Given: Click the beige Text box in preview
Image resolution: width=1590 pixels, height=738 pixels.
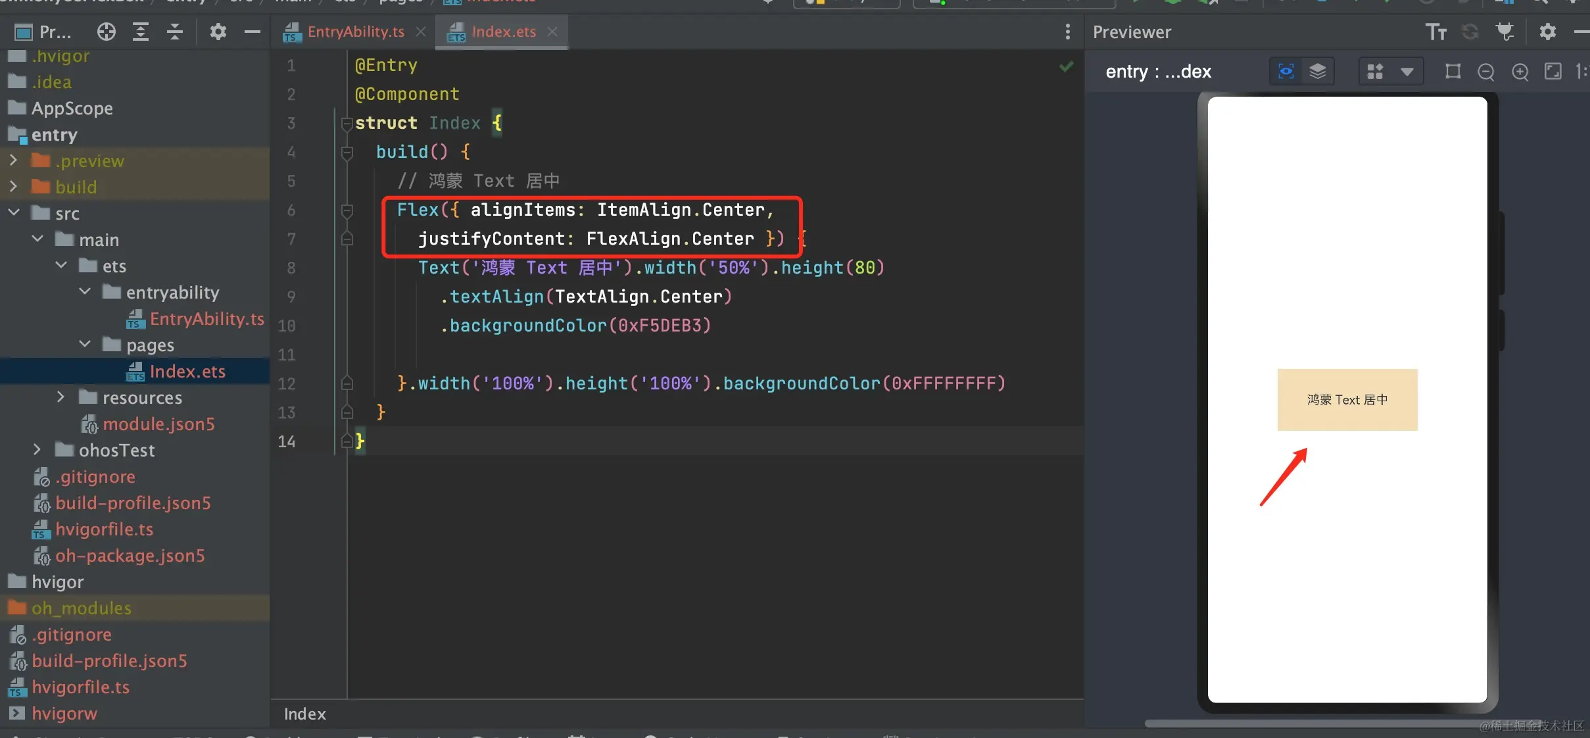Looking at the screenshot, I should 1347,400.
